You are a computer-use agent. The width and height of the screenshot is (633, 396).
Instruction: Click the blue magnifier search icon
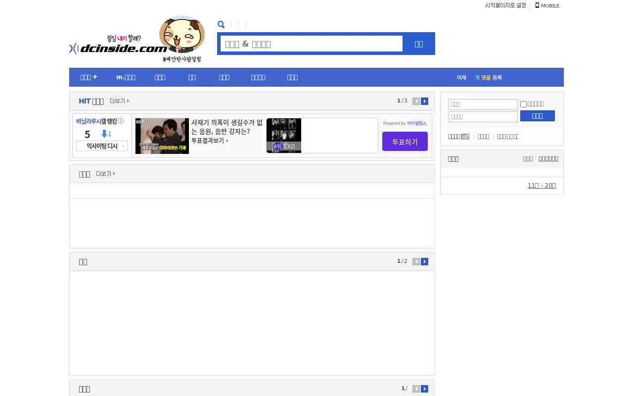coord(221,24)
